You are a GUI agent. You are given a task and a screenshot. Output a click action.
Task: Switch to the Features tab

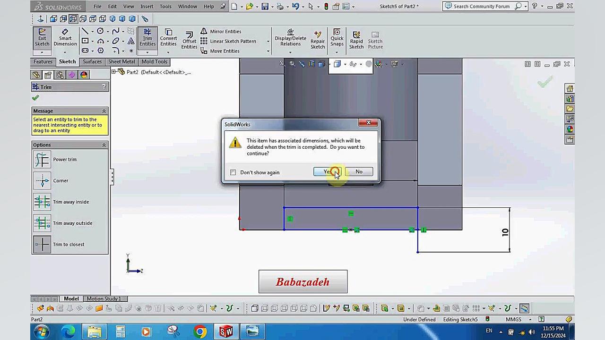[43, 62]
